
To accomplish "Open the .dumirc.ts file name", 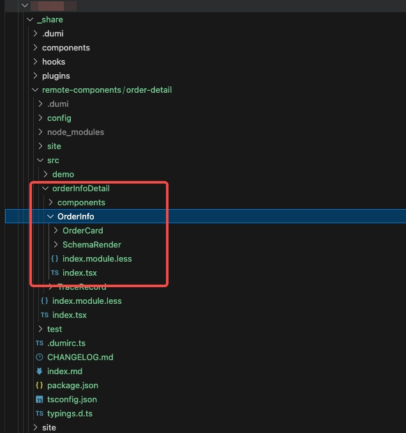I will tap(66, 343).
